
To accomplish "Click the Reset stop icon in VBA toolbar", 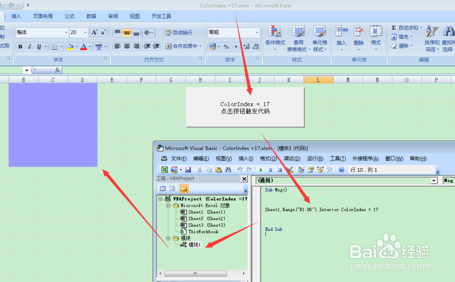I will (x=280, y=170).
